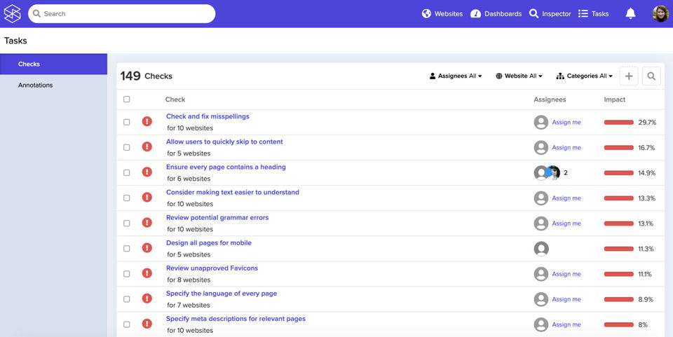Expand the Assignees All filter
This screenshot has height=337, width=673.
tap(456, 76)
